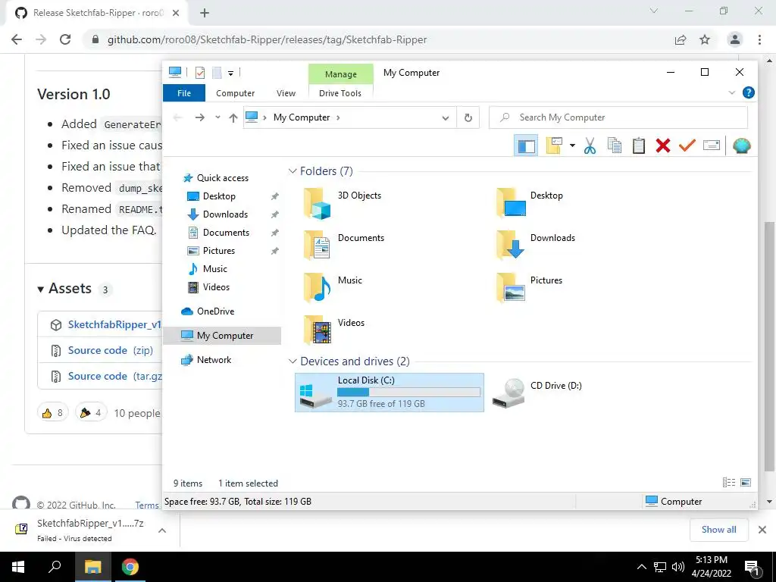This screenshot has height=582, width=776.
Task: Click the Paste clipboard icon
Action: pyautogui.click(x=638, y=146)
